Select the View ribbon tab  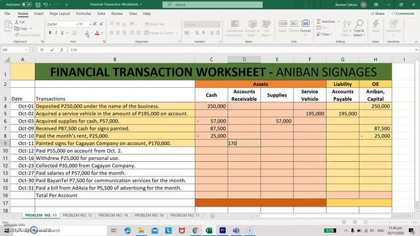[133, 13]
